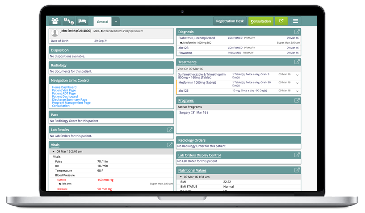Screen dimensions: 365x213
Task: Click the patient transfer icon in toolbar
Action: point(68,21)
